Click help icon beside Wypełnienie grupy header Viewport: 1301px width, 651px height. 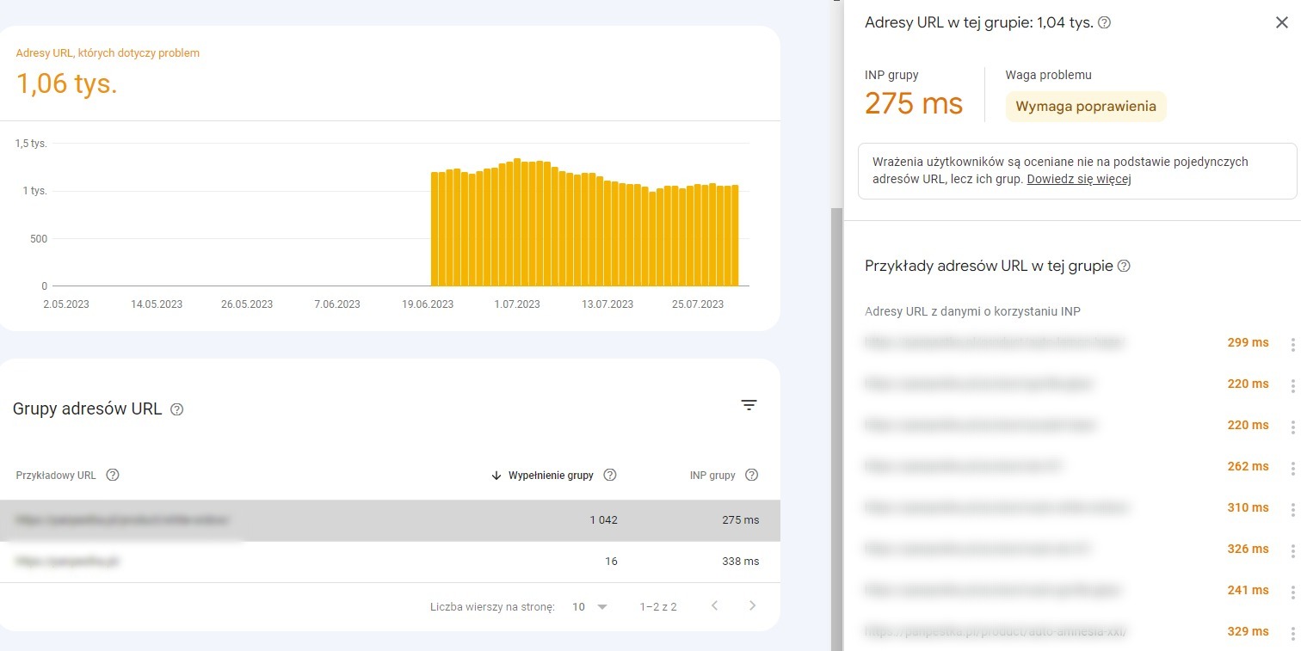tap(610, 475)
